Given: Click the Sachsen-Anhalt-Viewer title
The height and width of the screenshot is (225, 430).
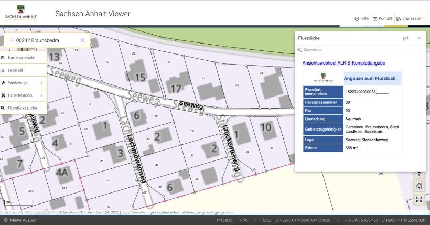Looking at the screenshot, I should [93, 14].
